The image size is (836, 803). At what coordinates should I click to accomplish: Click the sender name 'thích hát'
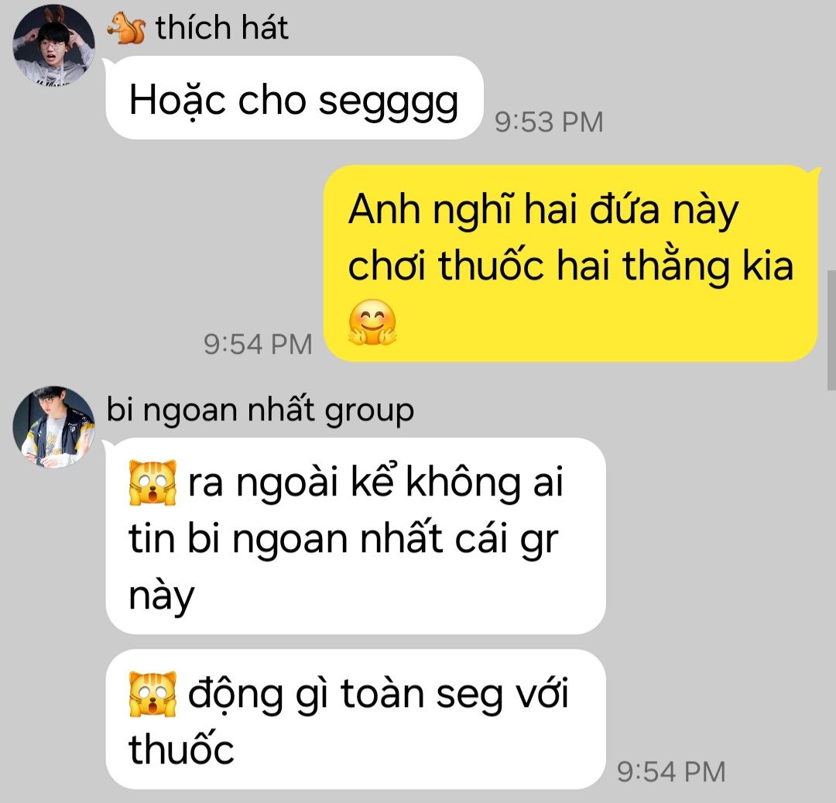pyautogui.click(x=222, y=28)
